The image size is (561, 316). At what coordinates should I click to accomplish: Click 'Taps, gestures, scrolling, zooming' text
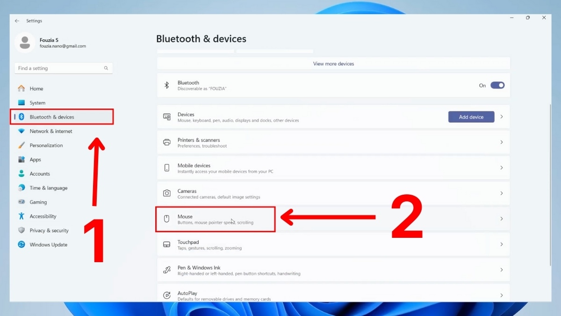209,248
